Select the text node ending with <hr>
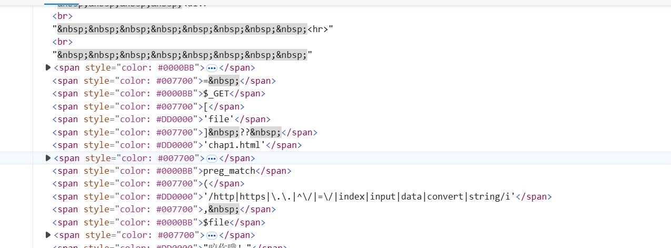 click(193, 29)
